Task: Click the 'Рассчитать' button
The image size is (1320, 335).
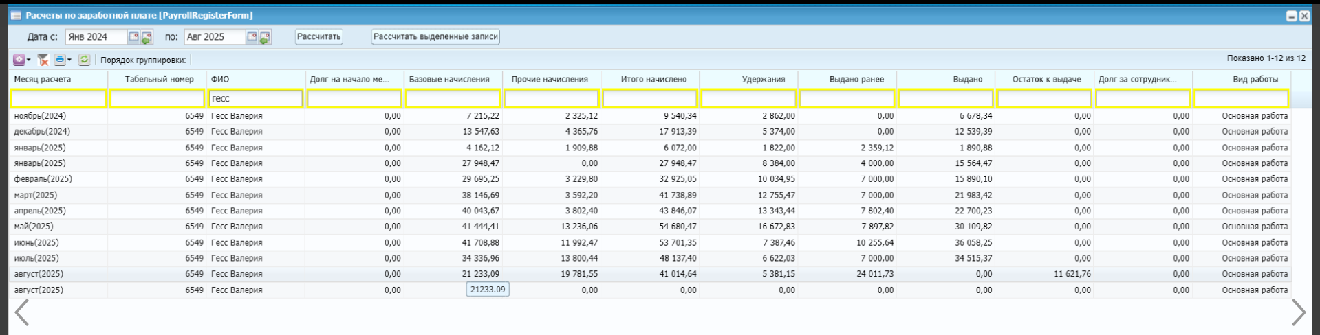Action: [318, 37]
